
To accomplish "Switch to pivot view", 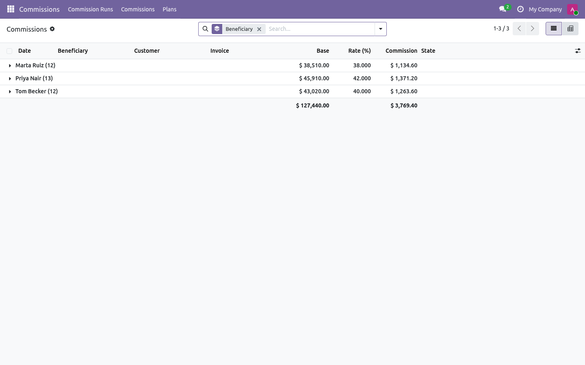I will tap(570, 28).
